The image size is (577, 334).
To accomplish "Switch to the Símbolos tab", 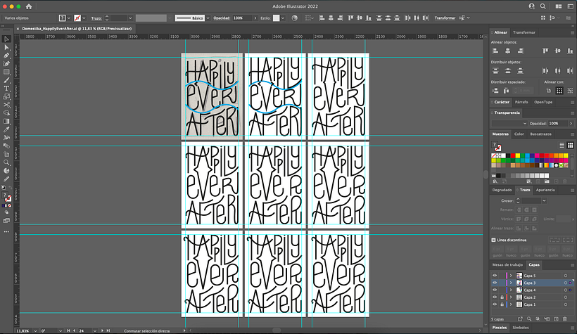I will [521, 328].
